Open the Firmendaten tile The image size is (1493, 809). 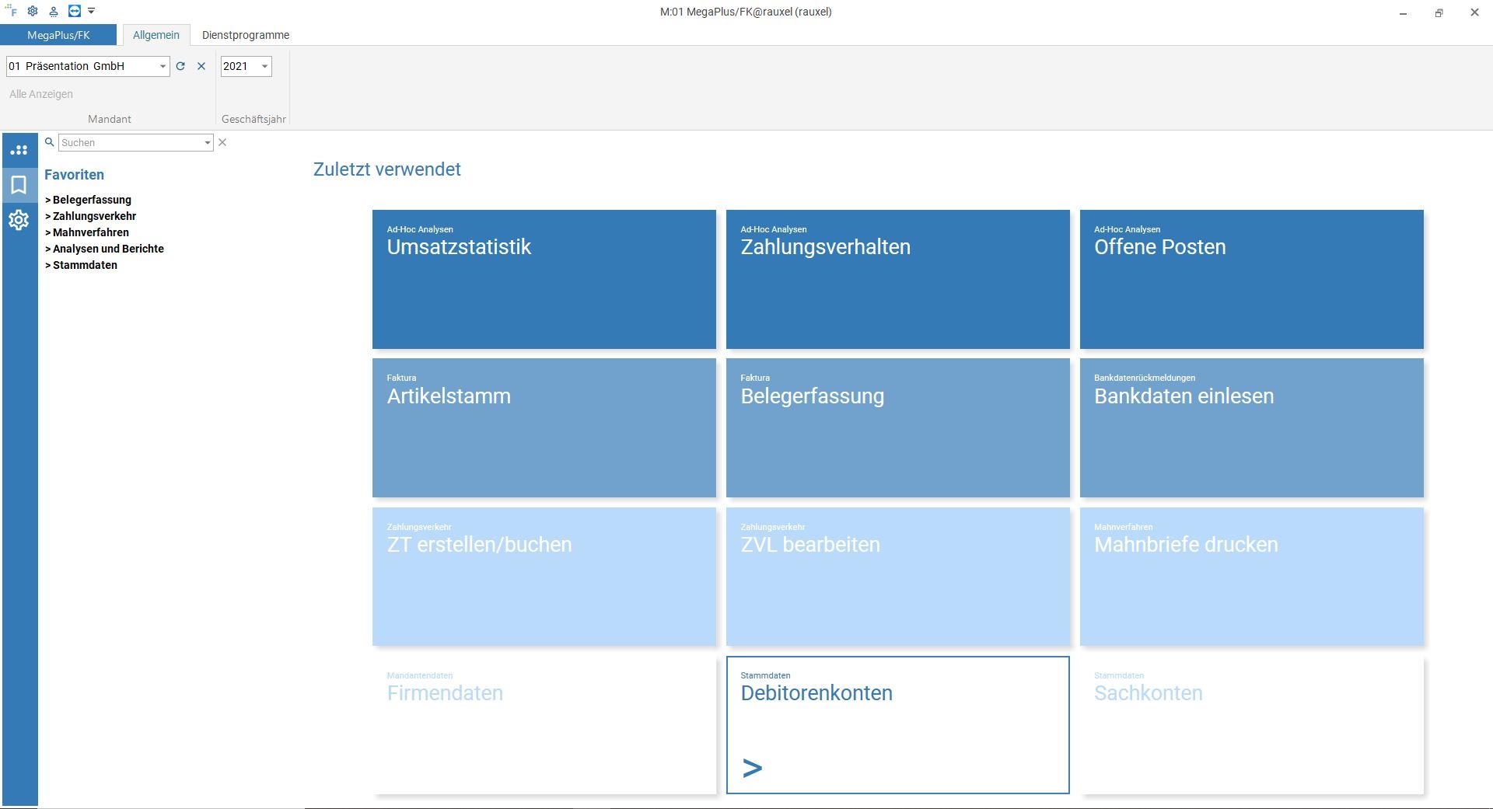click(x=544, y=725)
